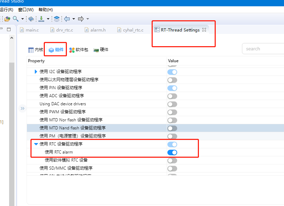284x206 pixels.
Task: Switch to the drv_rtc.c editor tab
Action: pos(62,30)
